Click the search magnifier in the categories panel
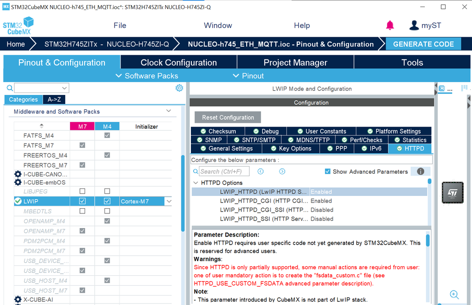472x305 pixels. coord(10,88)
